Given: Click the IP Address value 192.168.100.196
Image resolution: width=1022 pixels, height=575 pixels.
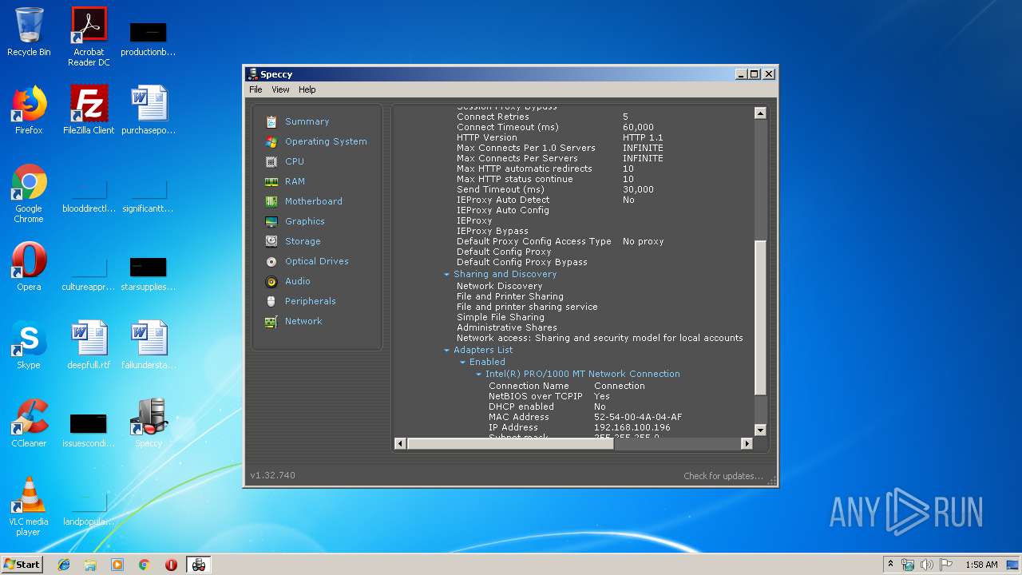Looking at the screenshot, I should coord(632,427).
